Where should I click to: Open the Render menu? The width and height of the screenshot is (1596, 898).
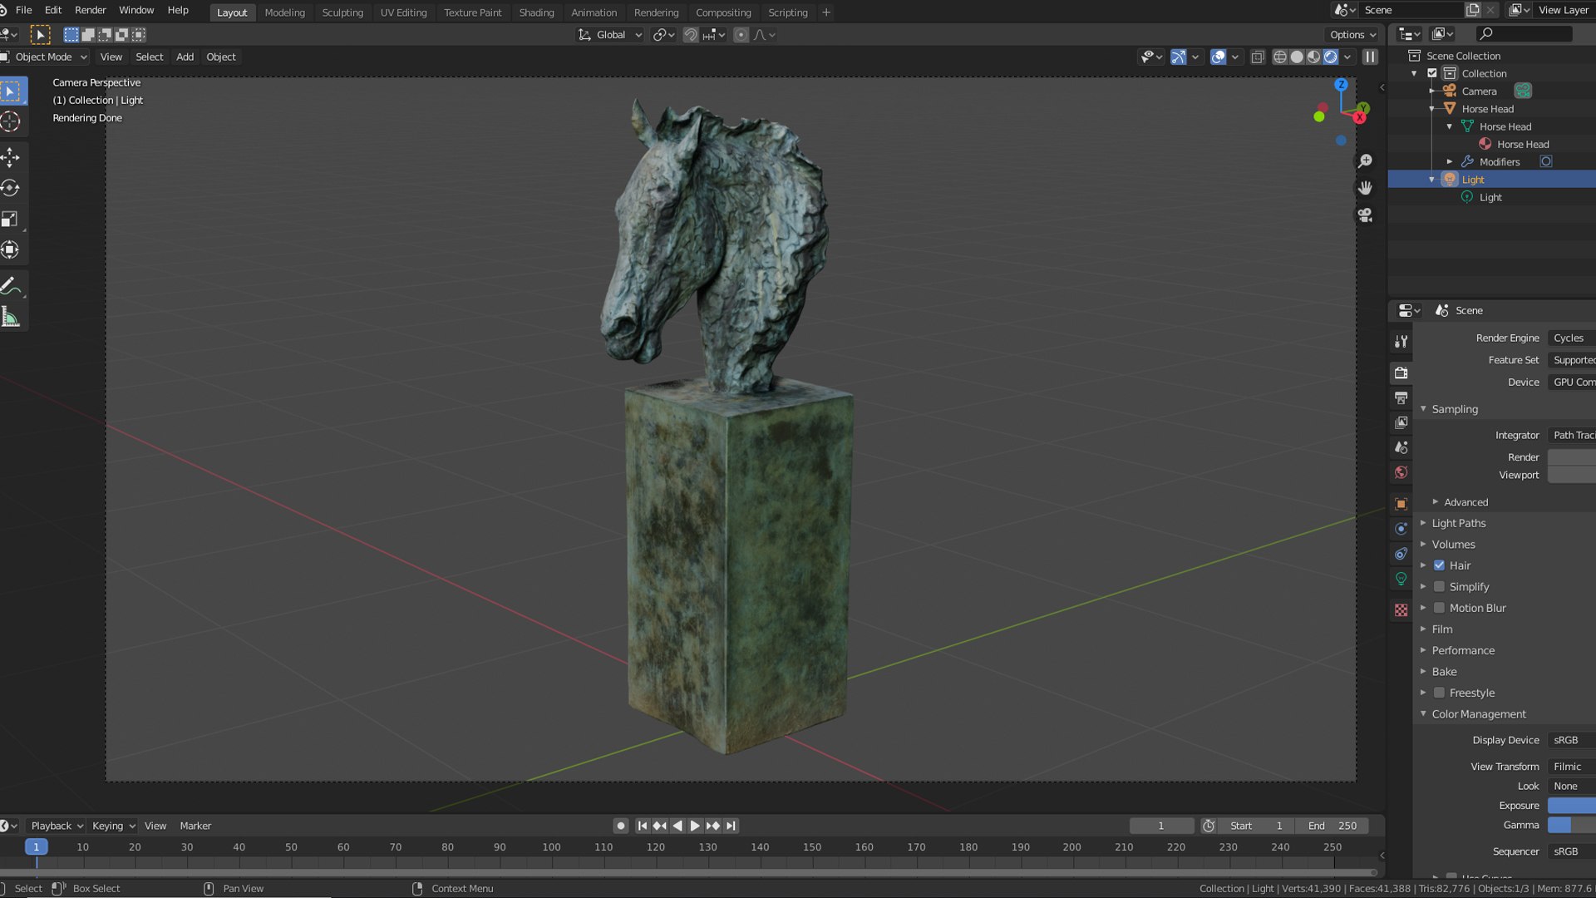[90, 10]
